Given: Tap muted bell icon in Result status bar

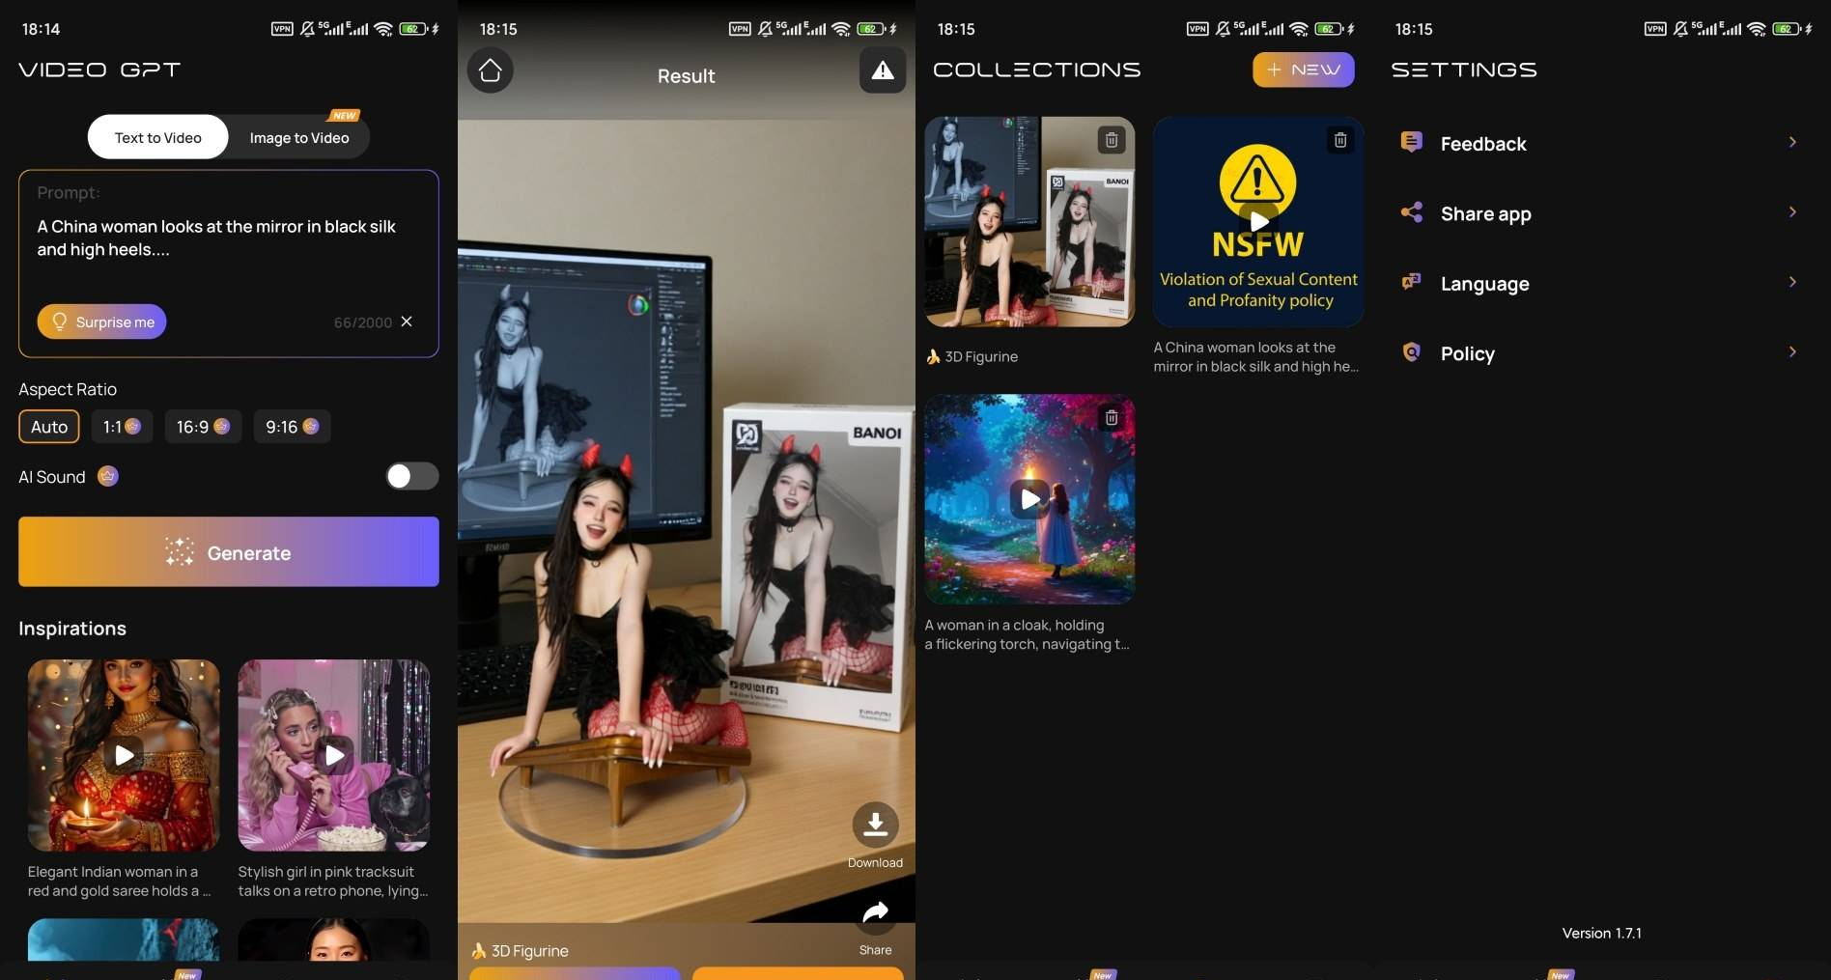Looking at the screenshot, I should pyautogui.click(x=765, y=29).
